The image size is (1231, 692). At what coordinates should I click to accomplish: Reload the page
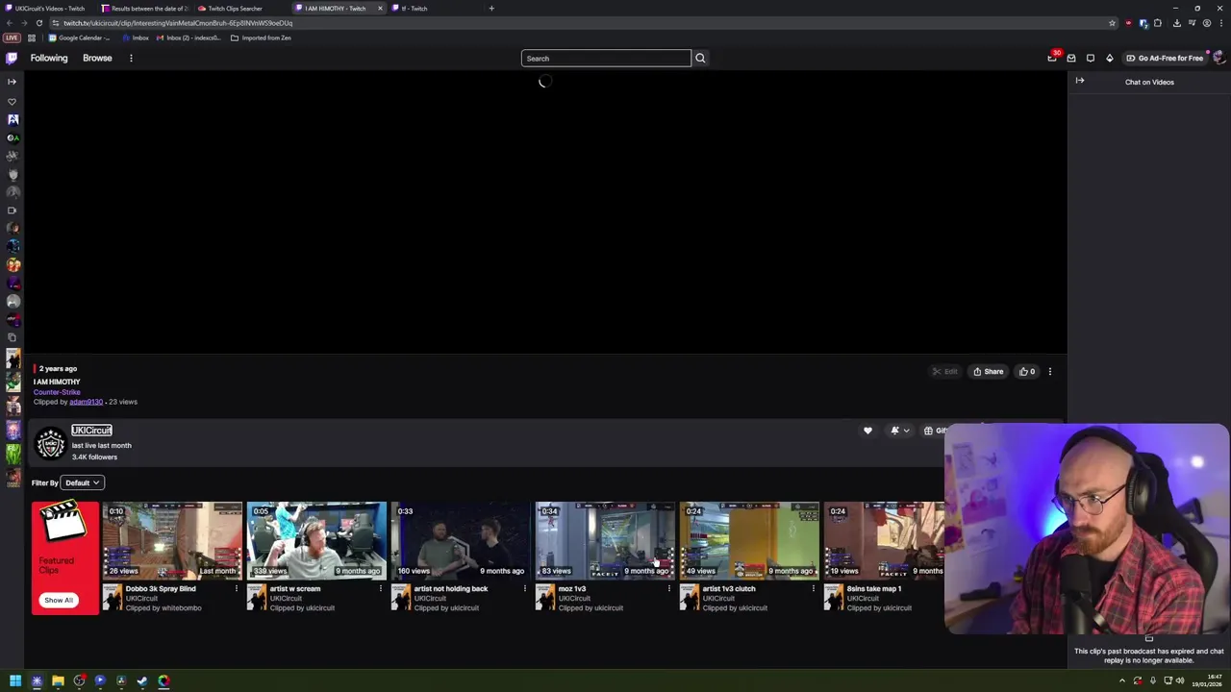39,23
